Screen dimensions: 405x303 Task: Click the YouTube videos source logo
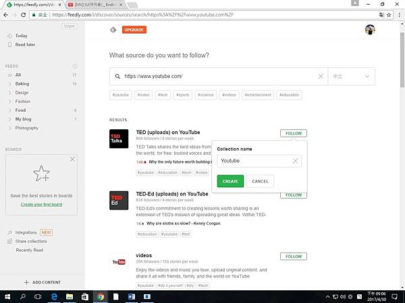pyautogui.click(x=119, y=262)
